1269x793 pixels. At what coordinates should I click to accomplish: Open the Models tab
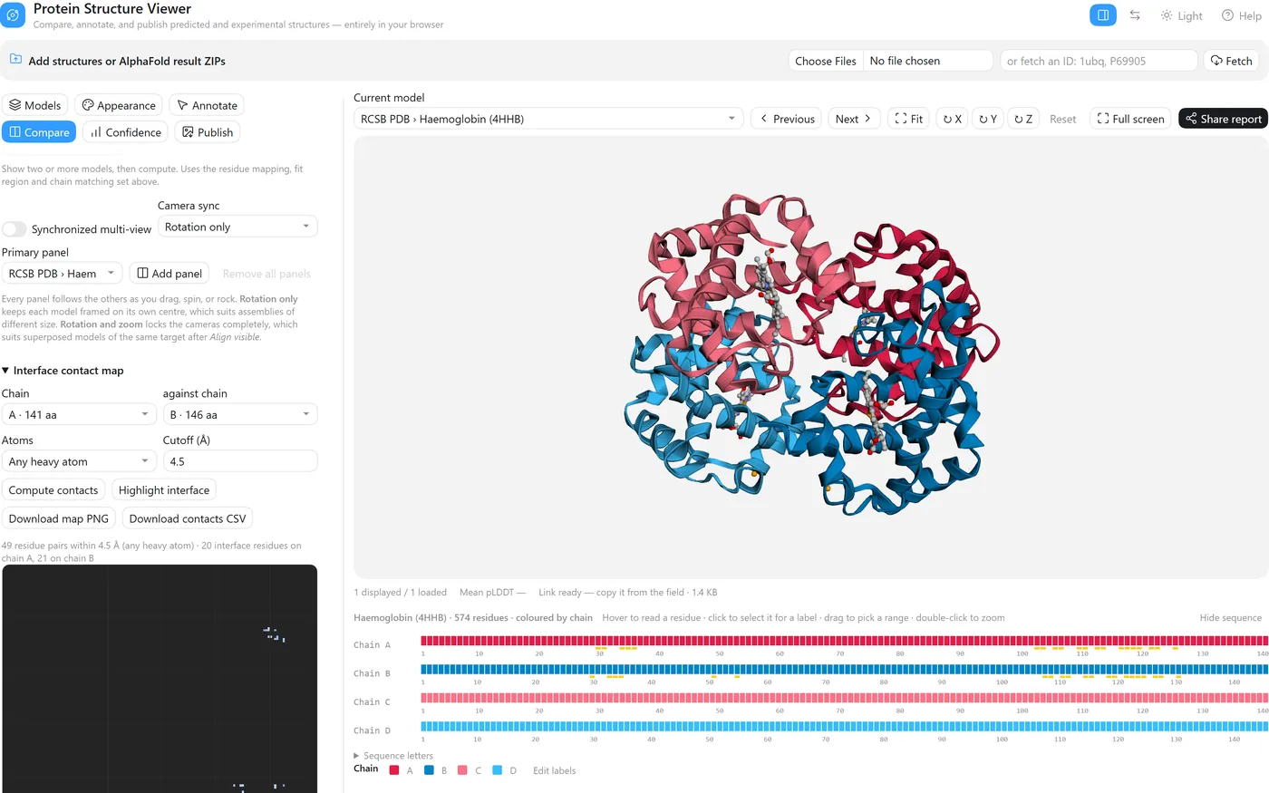pos(35,105)
